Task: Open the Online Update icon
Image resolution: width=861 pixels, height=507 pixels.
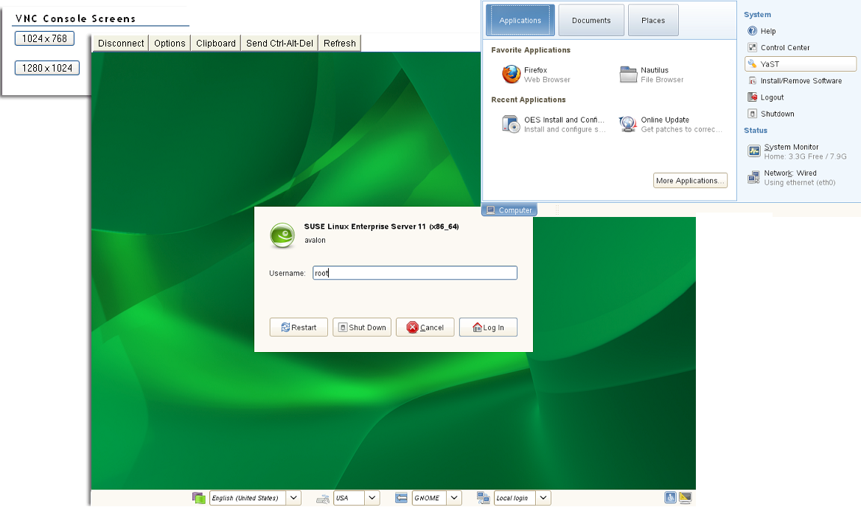Action: 627,124
